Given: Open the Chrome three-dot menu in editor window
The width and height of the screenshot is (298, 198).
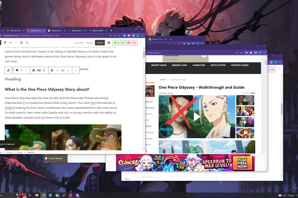Looking at the screenshot, I should point(142,35).
